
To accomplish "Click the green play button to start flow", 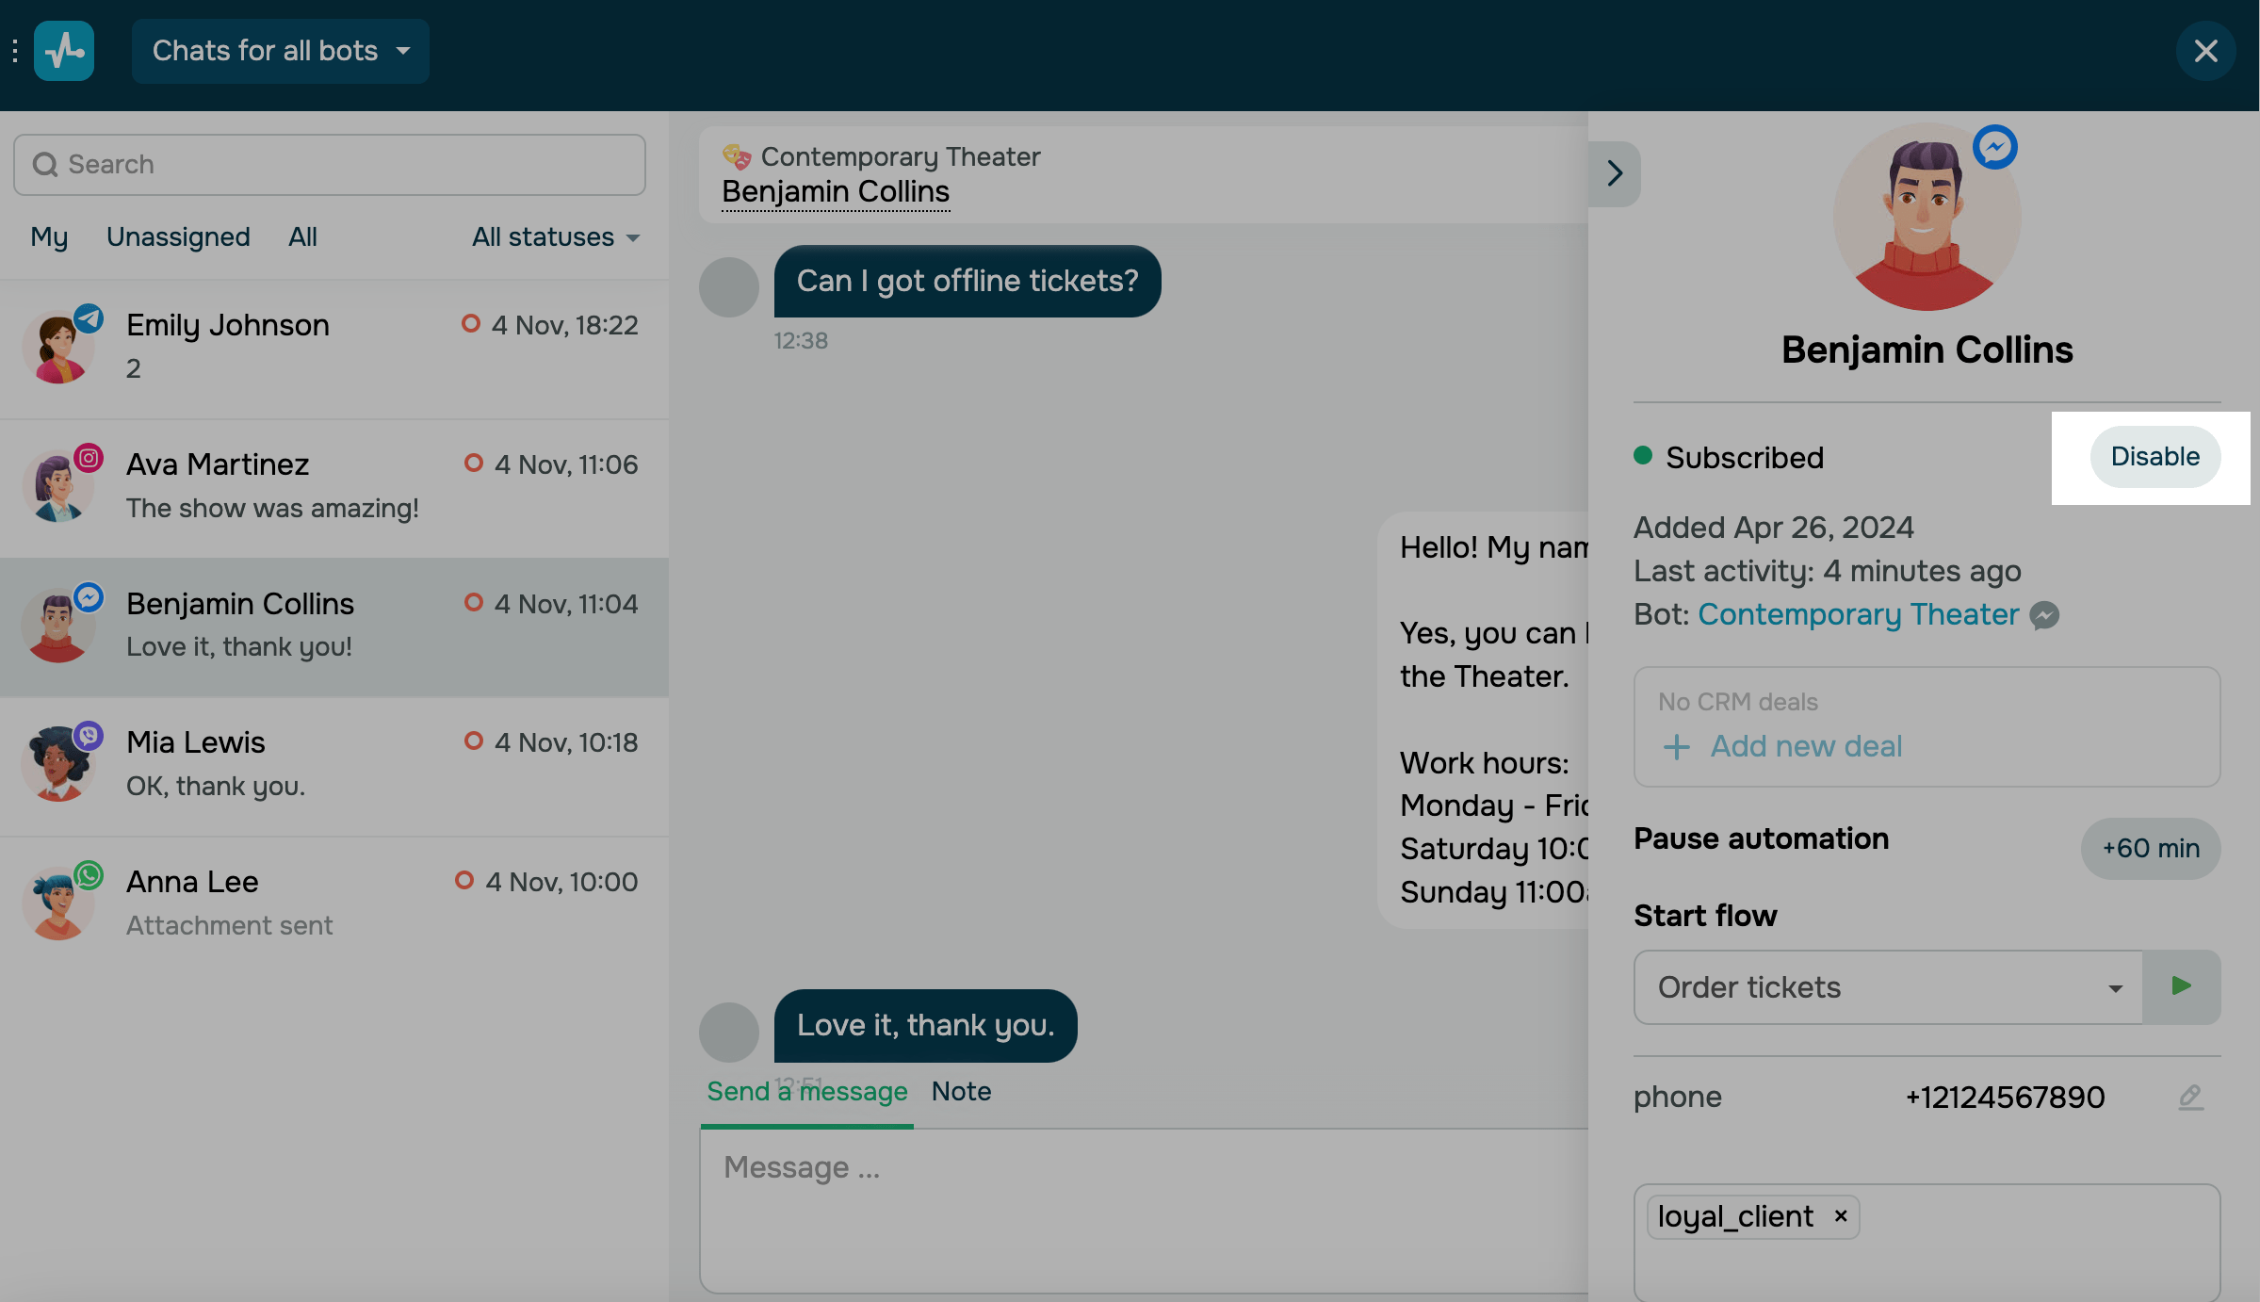I will tap(2181, 986).
